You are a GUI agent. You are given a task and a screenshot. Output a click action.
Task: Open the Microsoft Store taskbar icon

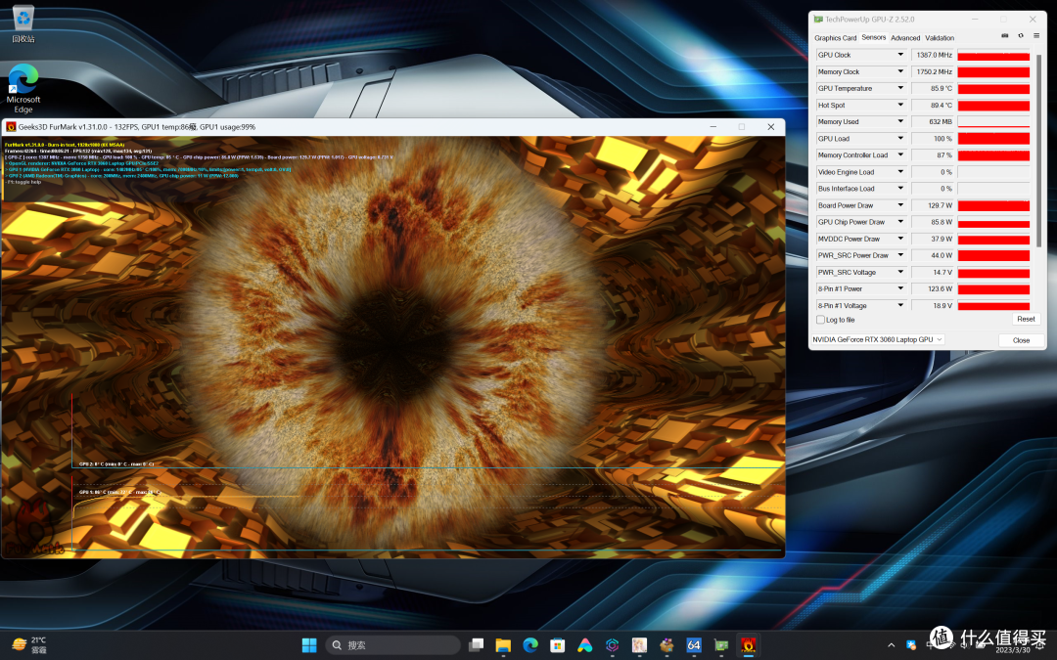coord(558,645)
